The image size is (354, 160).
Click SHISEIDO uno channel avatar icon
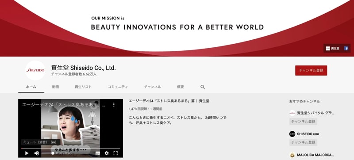click(292, 134)
